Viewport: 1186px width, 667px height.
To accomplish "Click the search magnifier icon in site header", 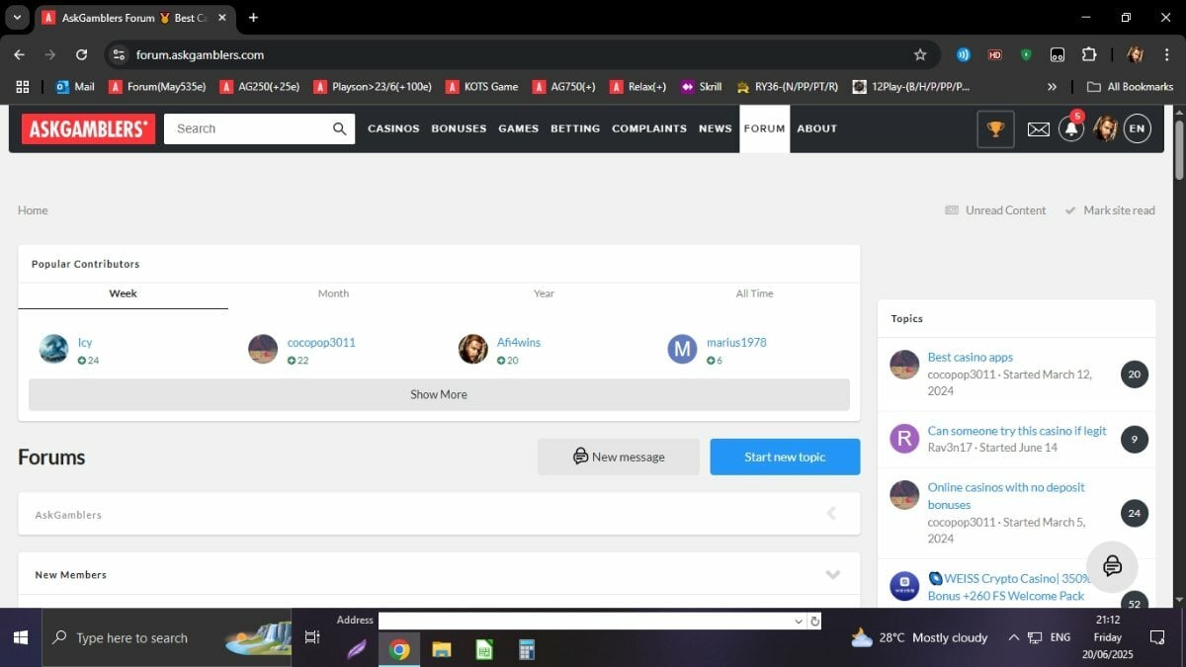I will coord(339,128).
